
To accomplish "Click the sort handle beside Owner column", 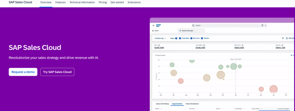I will (222, 109).
